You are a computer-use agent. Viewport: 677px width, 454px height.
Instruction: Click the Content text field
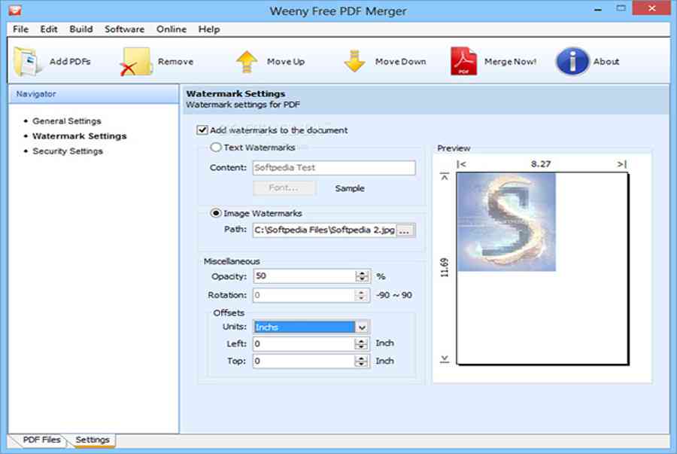334,168
